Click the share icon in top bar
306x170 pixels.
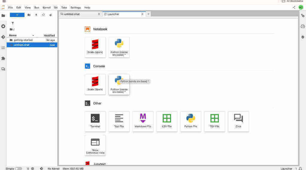pyautogui.click(x=294, y=7)
